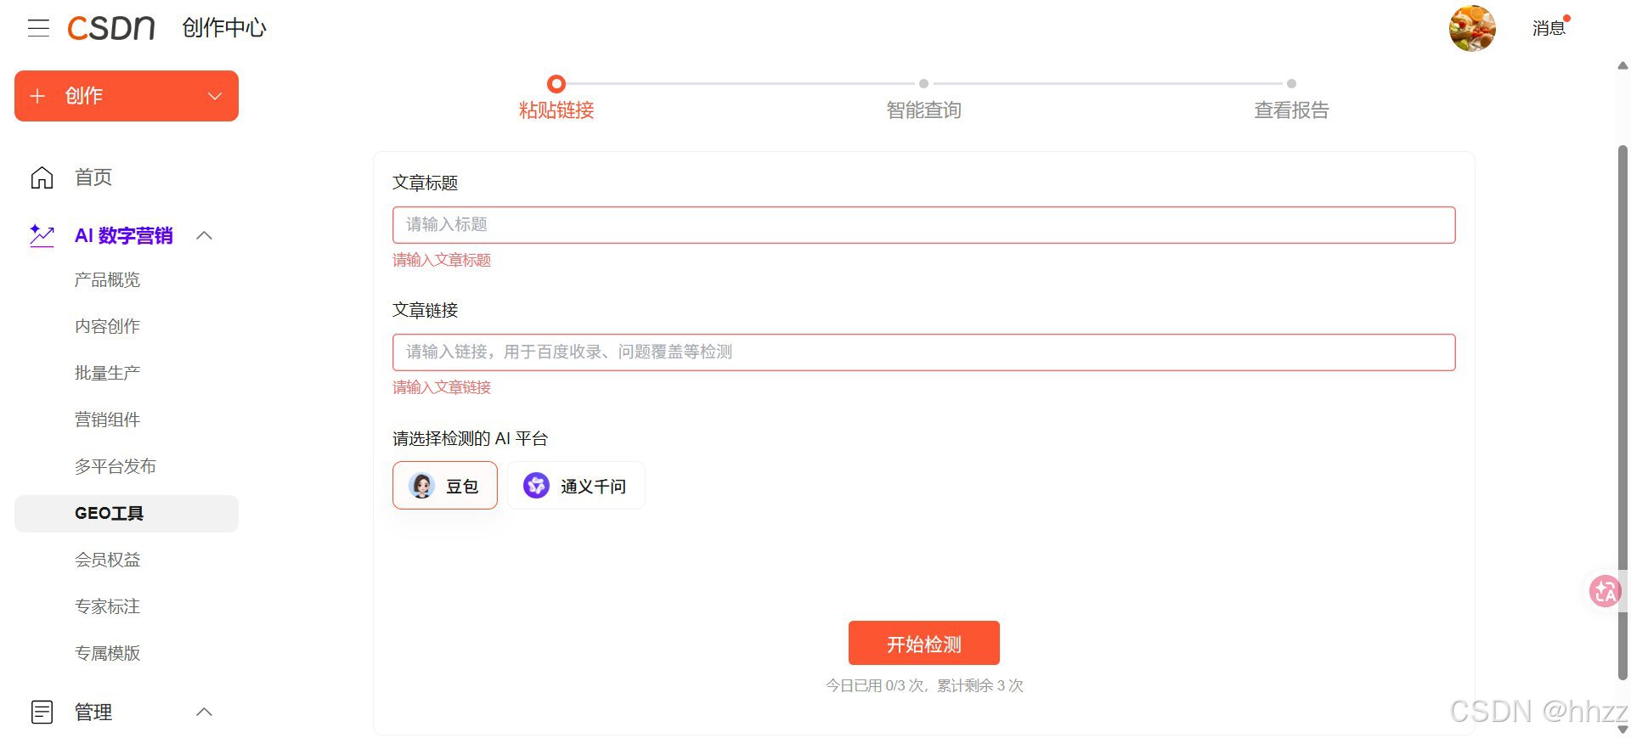Click the scrollbar up arrow
The image size is (1631, 738).
(1623, 65)
